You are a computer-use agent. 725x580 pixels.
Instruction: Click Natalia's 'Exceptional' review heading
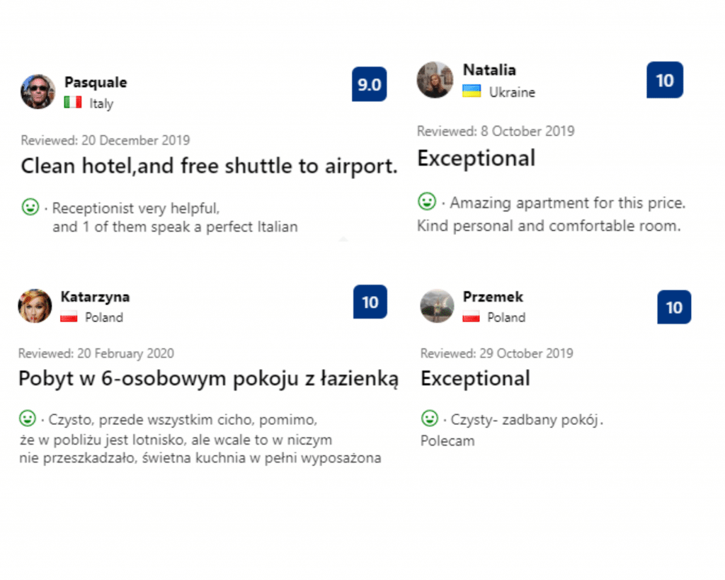coord(476,158)
